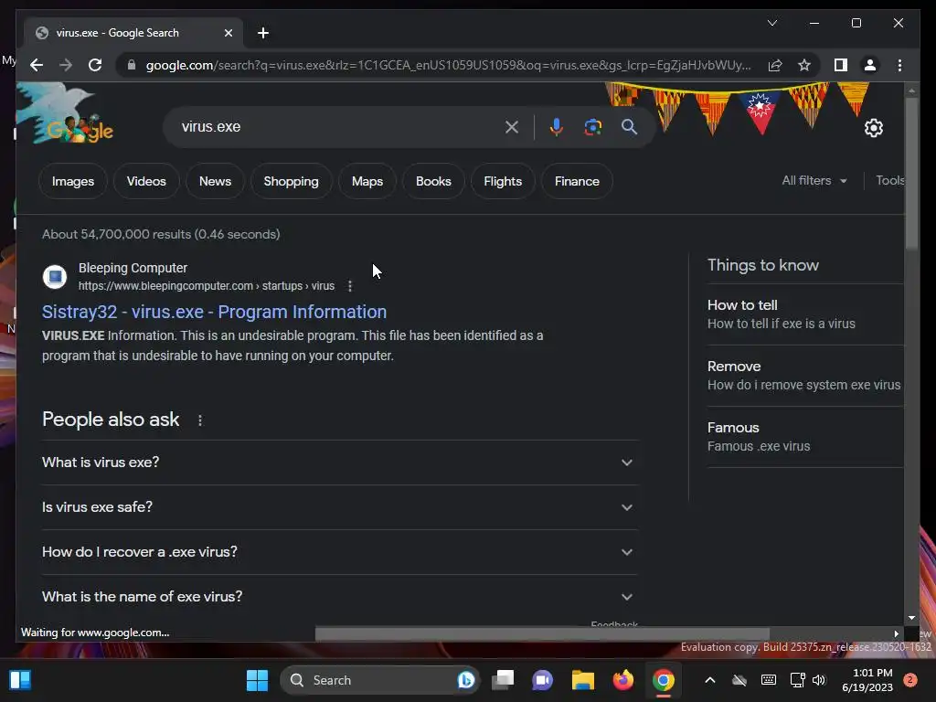Switch to Images results
This screenshot has height=702, width=936.
(x=73, y=181)
